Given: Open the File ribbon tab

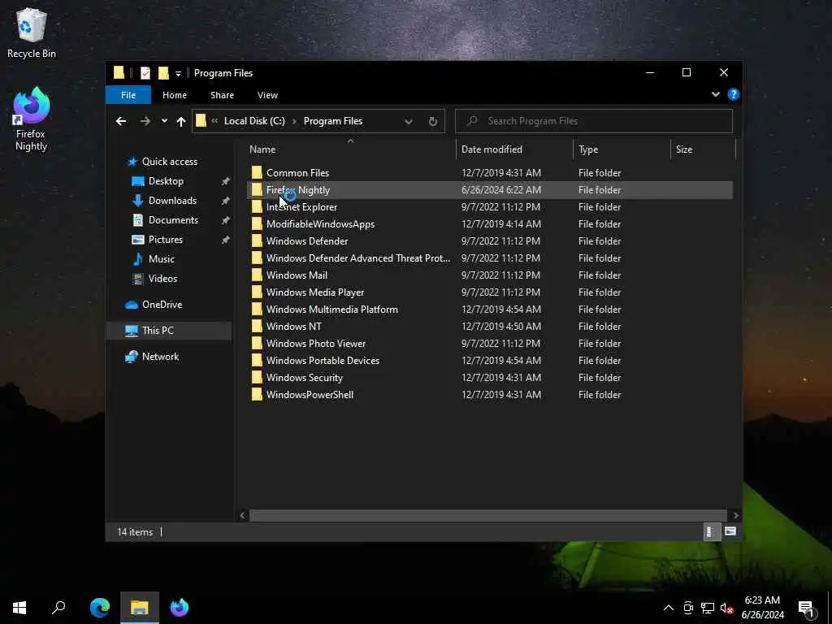Looking at the screenshot, I should [x=128, y=95].
